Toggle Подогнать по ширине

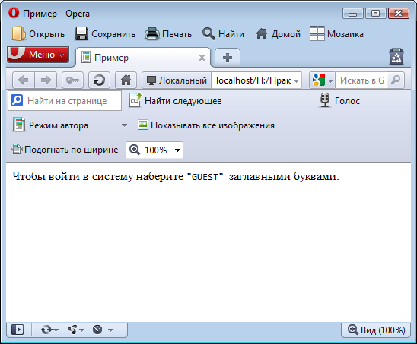(65, 150)
